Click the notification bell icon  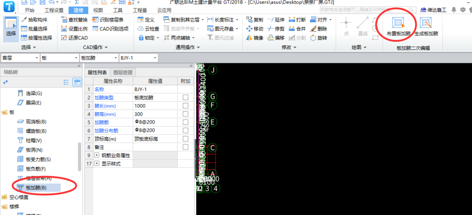coord(454,10)
